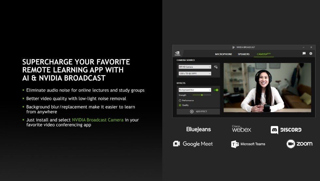Click the Microsoft Teams text label
Screen dimensions: 320x181
253,144
